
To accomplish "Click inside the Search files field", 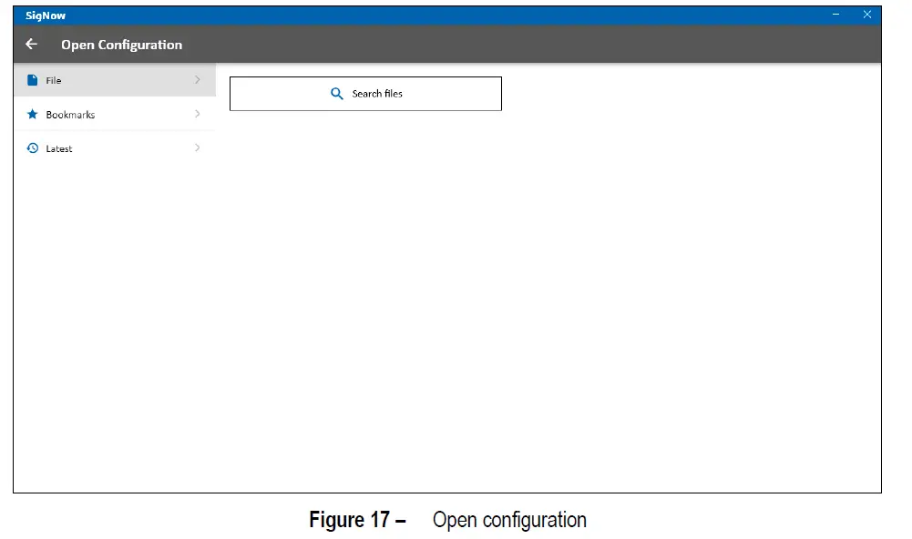I will (x=365, y=93).
